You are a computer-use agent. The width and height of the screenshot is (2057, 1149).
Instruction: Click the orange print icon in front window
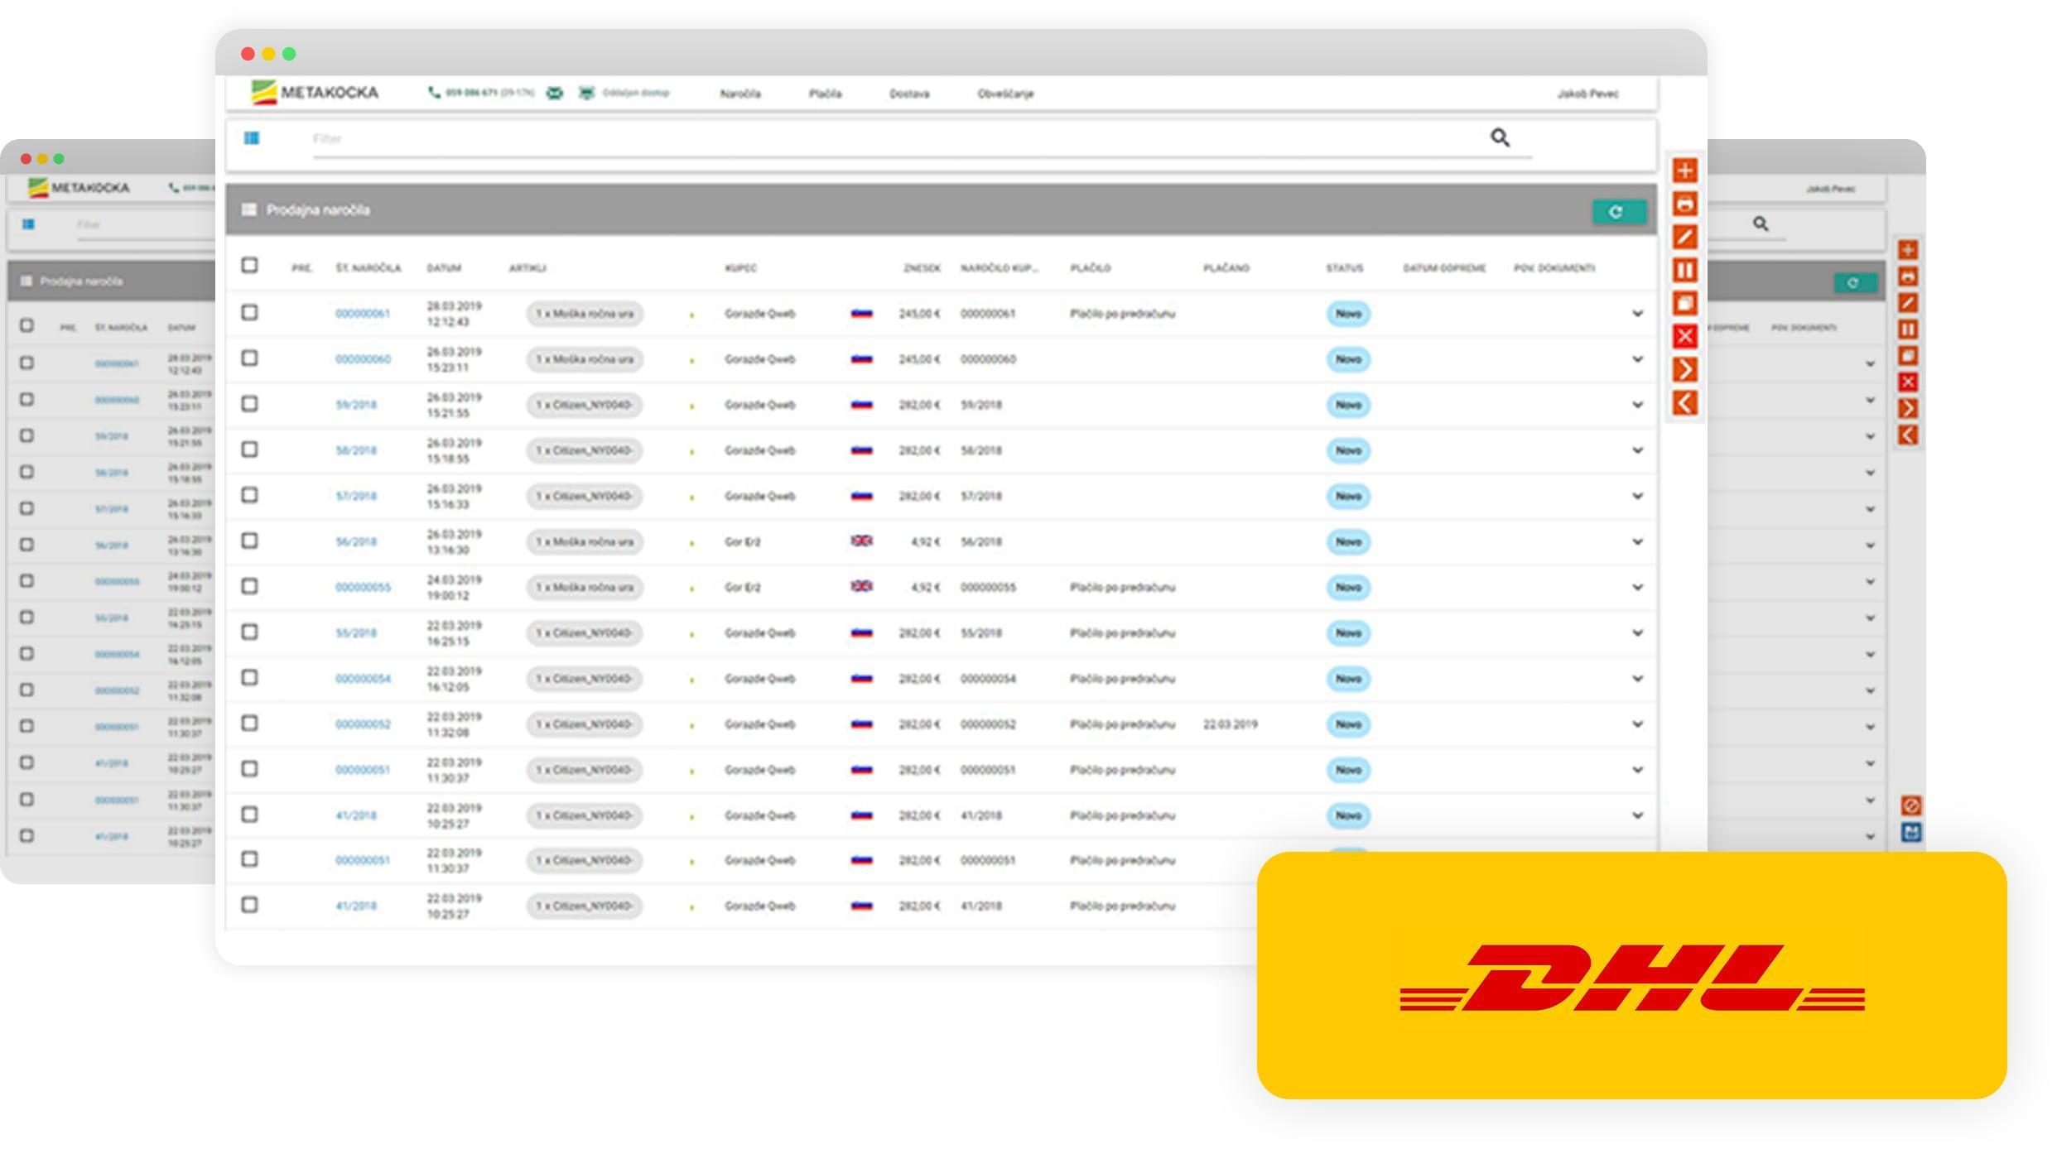(x=1684, y=204)
